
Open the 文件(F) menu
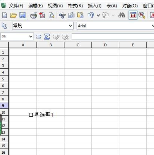(x=16, y=6)
